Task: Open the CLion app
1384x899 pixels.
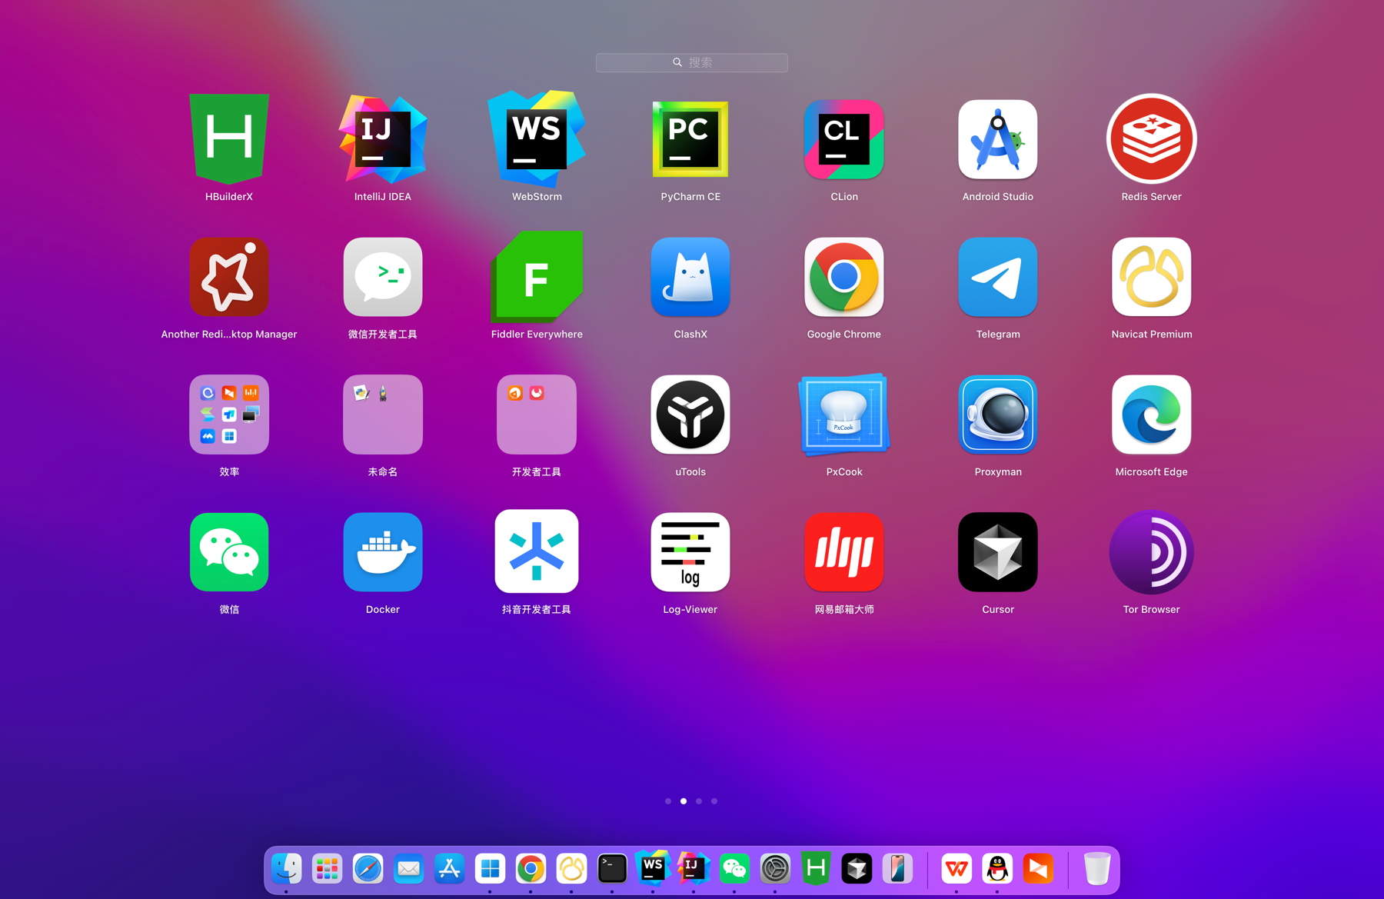Action: [x=844, y=139]
